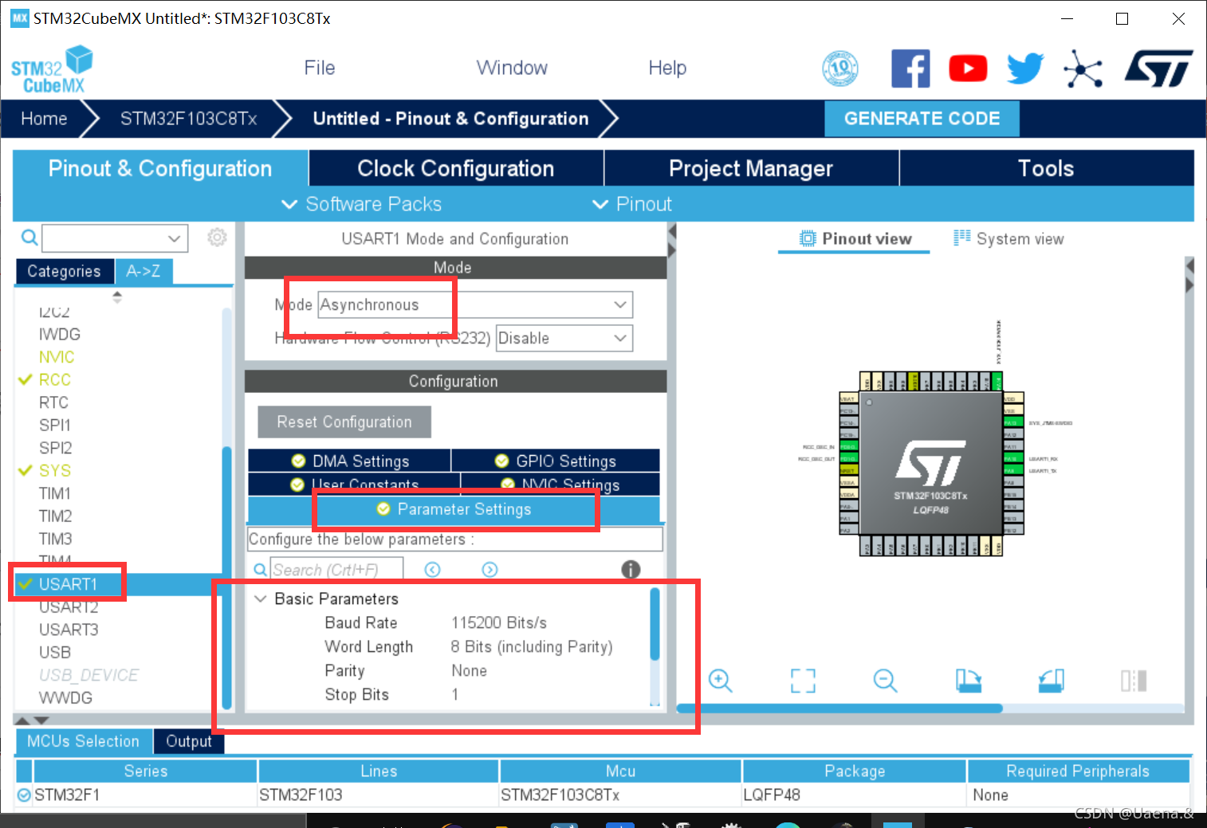The width and height of the screenshot is (1207, 828).
Task: Select USART3 in peripheral list
Action: click(69, 630)
